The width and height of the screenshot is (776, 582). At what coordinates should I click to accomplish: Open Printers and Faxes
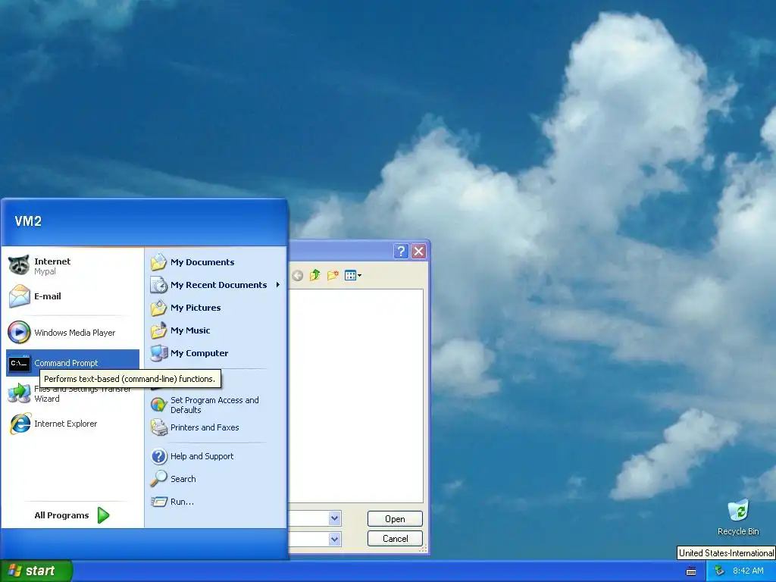(x=214, y=427)
